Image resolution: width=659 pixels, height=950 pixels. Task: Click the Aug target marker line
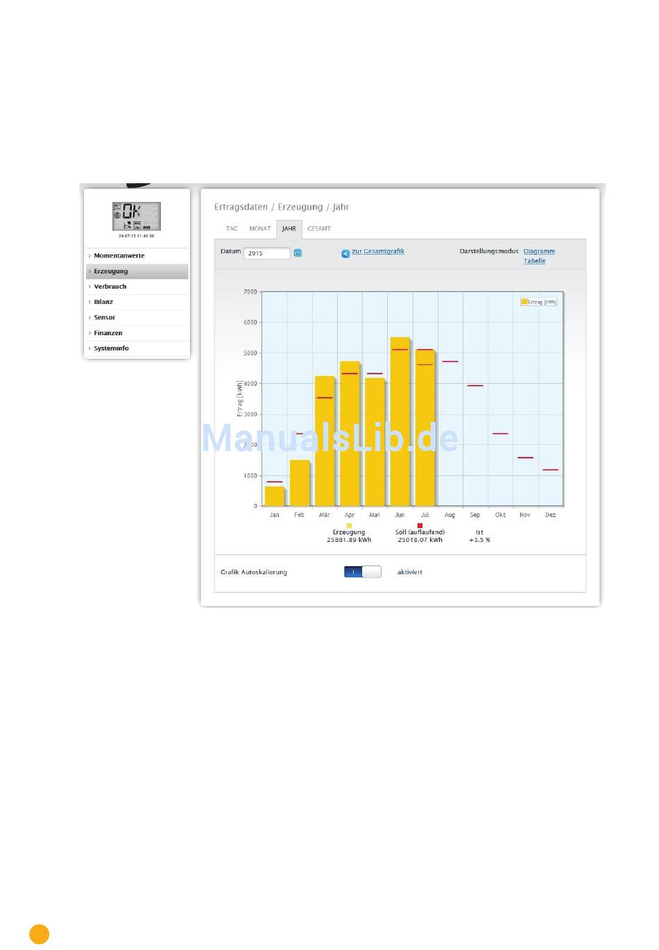point(450,362)
